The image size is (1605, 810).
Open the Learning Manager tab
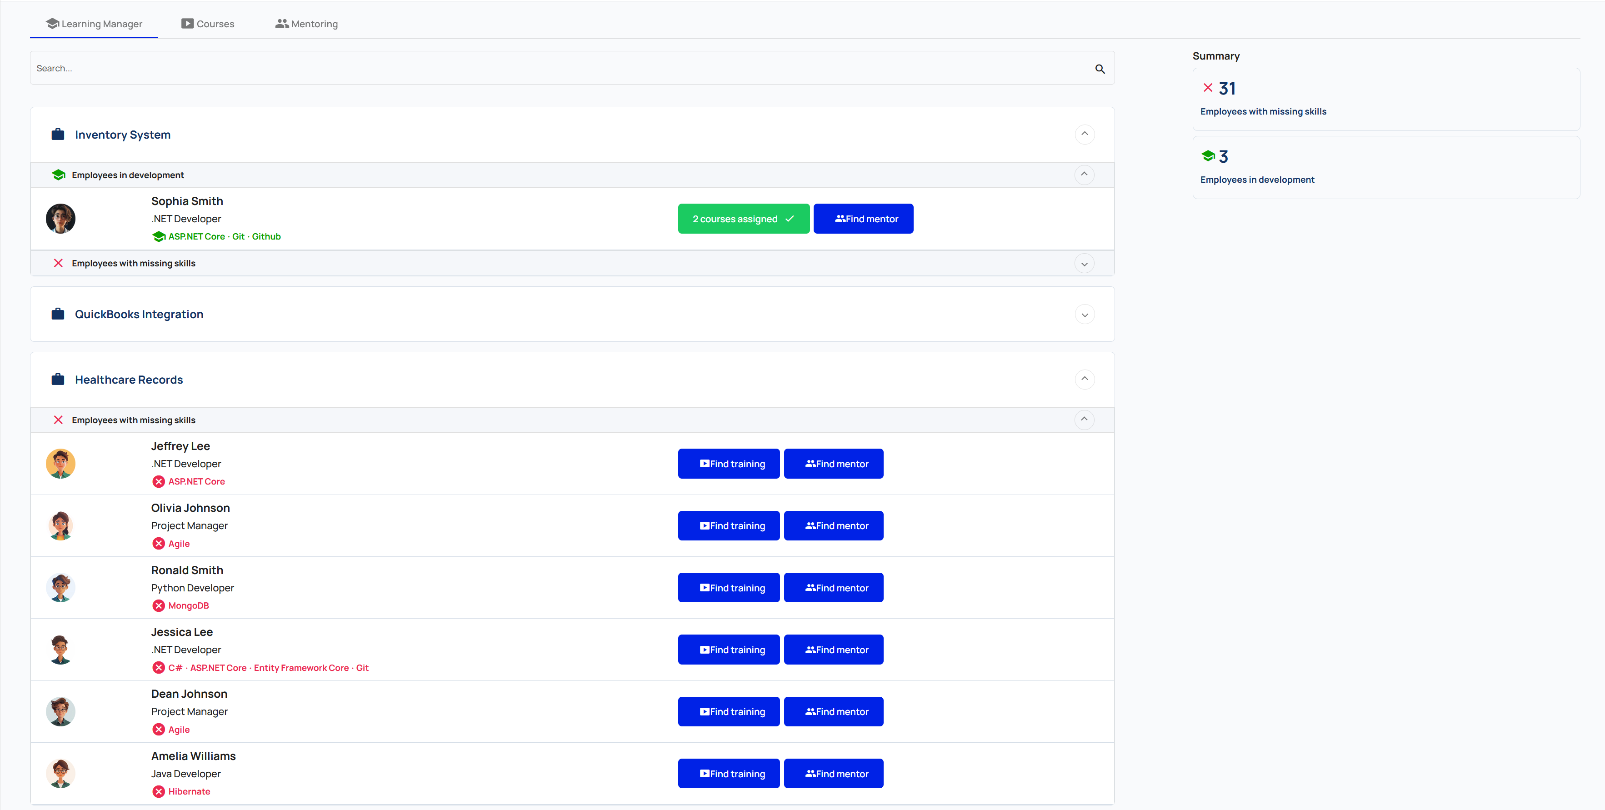pyautogui.click(x=94, y=24)
